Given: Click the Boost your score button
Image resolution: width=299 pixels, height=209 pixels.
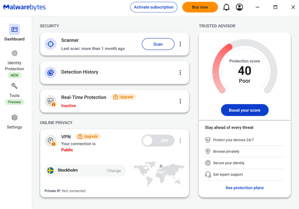Looking at the screenshot, I should pyautogui.click(x=245, y=110).
